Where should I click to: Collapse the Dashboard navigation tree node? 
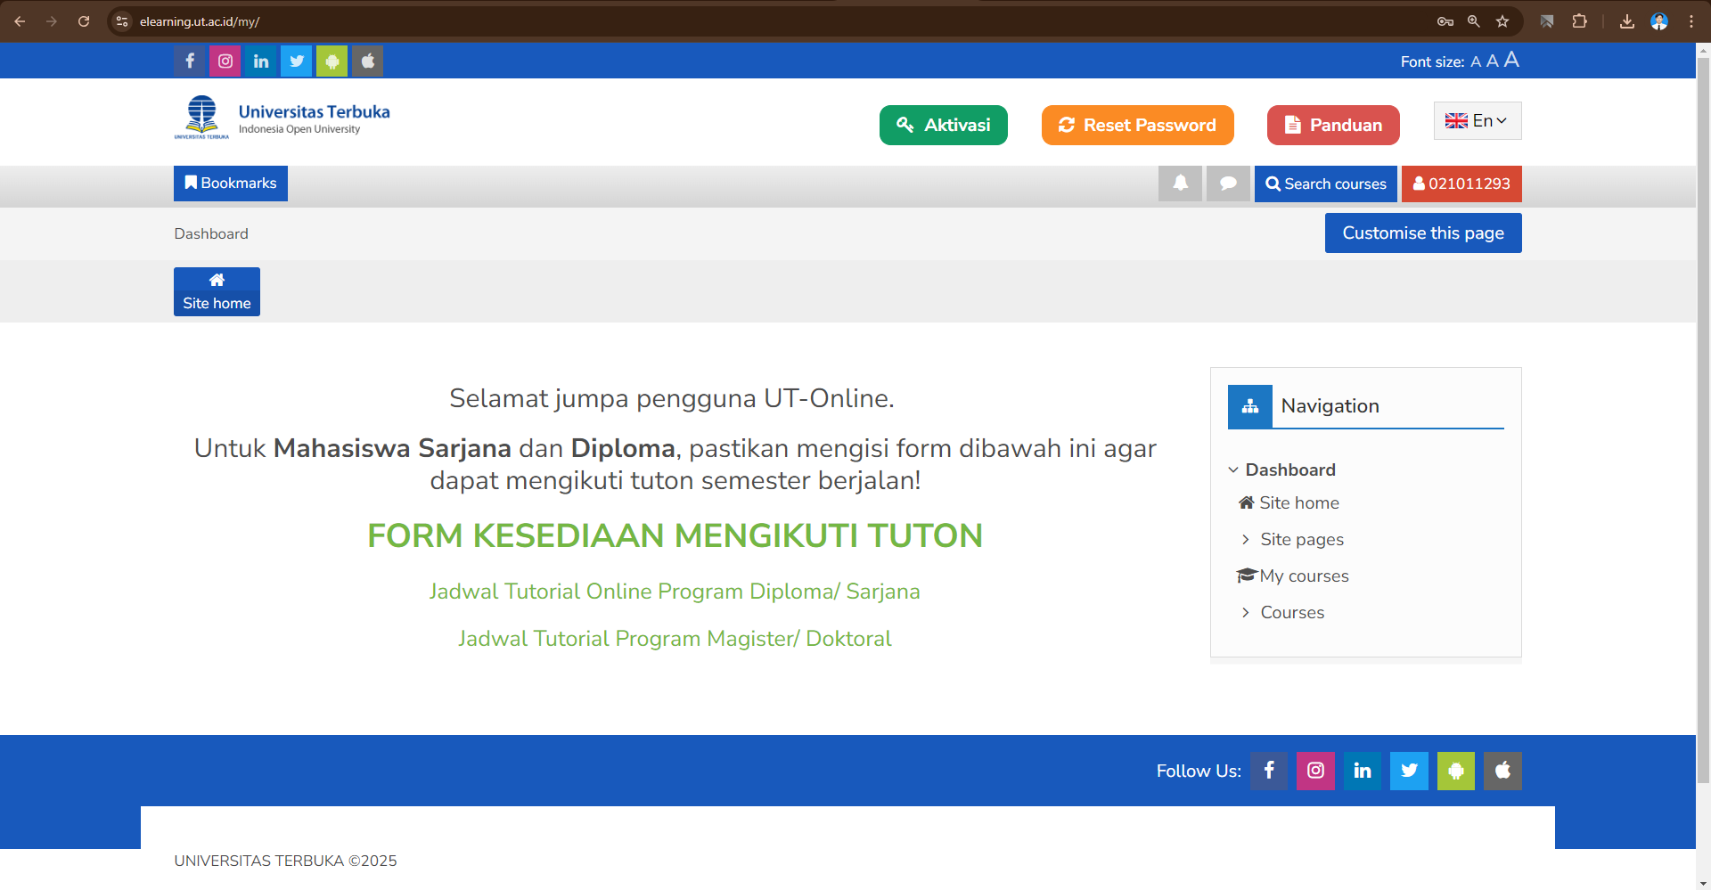[1234, 469]
